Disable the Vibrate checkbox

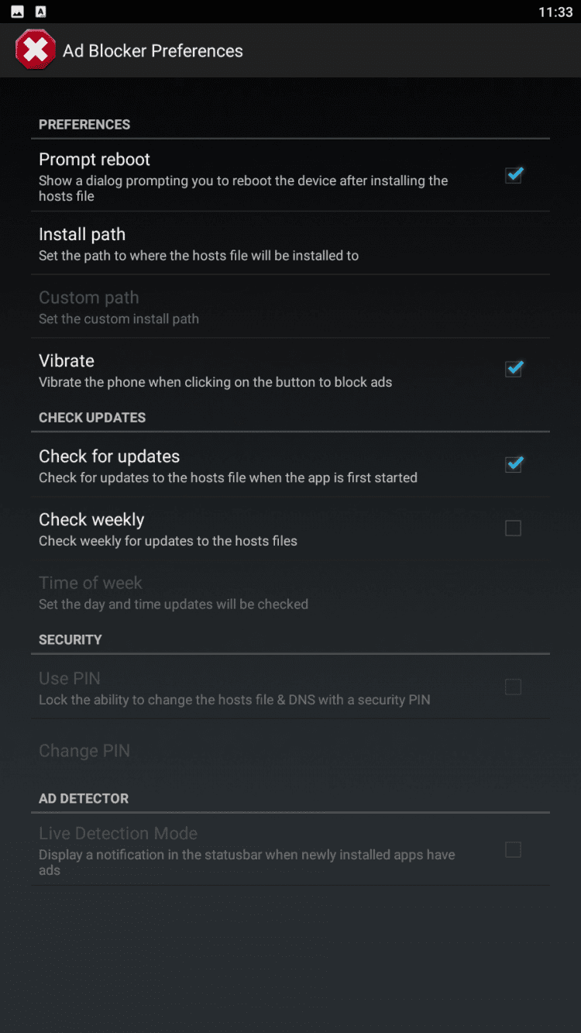coord(514,369)
